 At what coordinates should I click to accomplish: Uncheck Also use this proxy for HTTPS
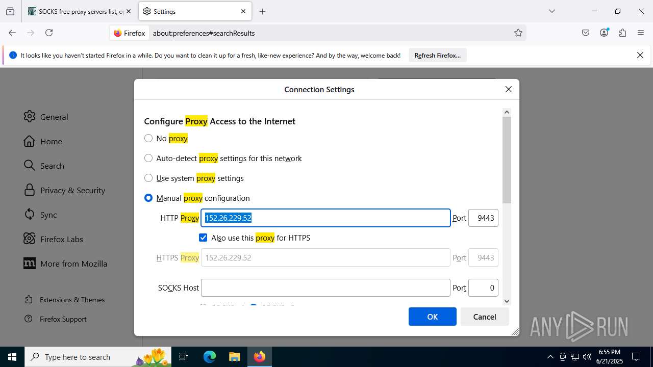point(203,238)
